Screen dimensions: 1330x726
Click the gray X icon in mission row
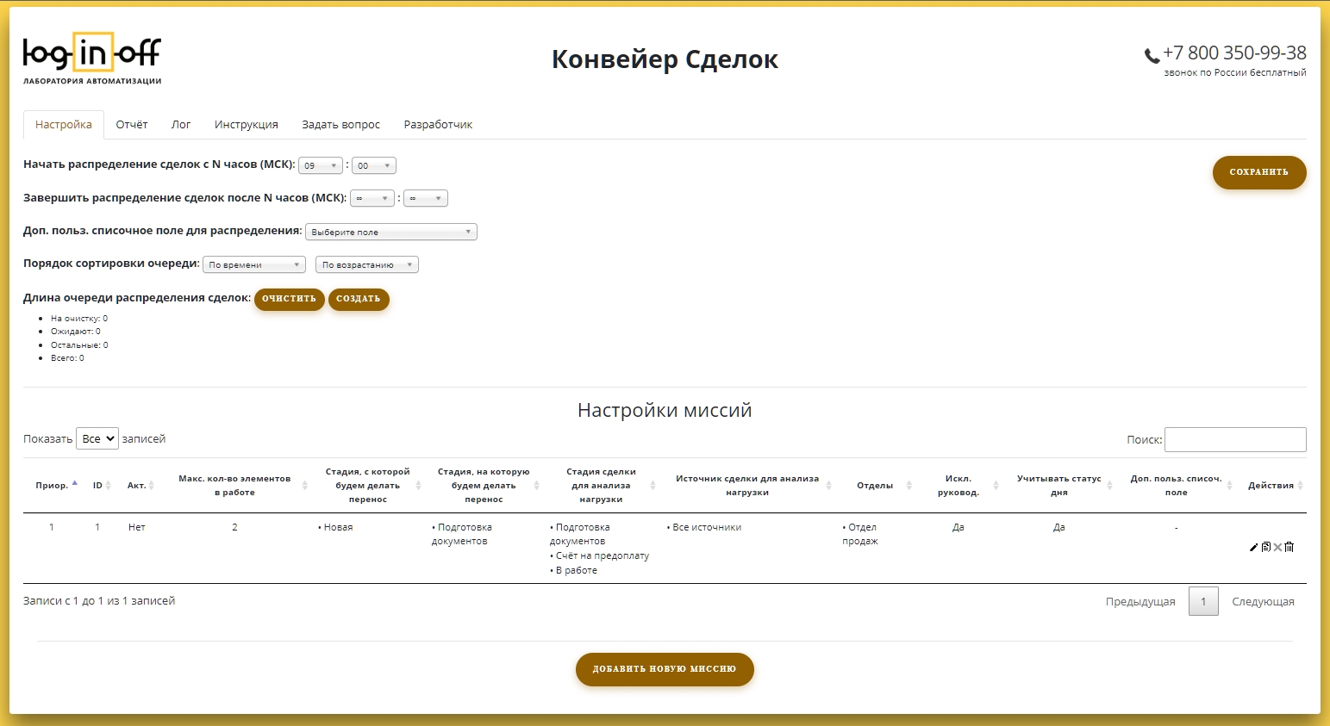click(x=1277, y=547)
